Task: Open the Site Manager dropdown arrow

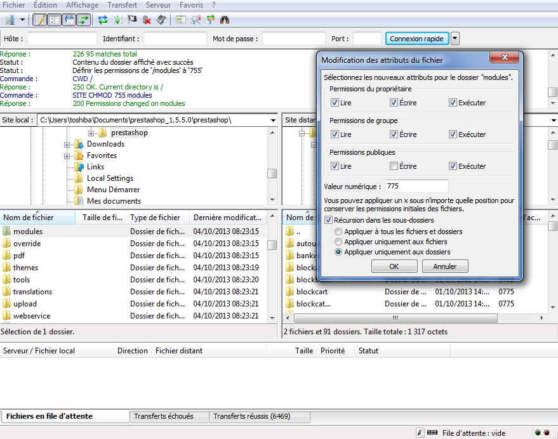Action: [x=22, y=20]
